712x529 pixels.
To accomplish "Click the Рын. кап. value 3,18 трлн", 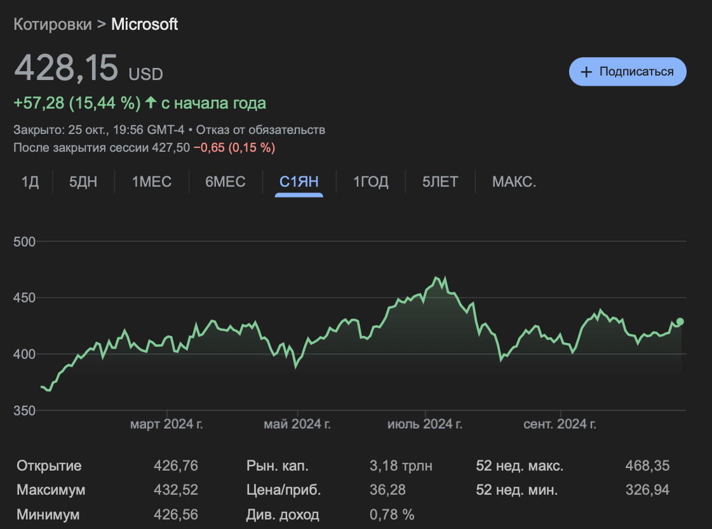I will [x=401, y=465].
